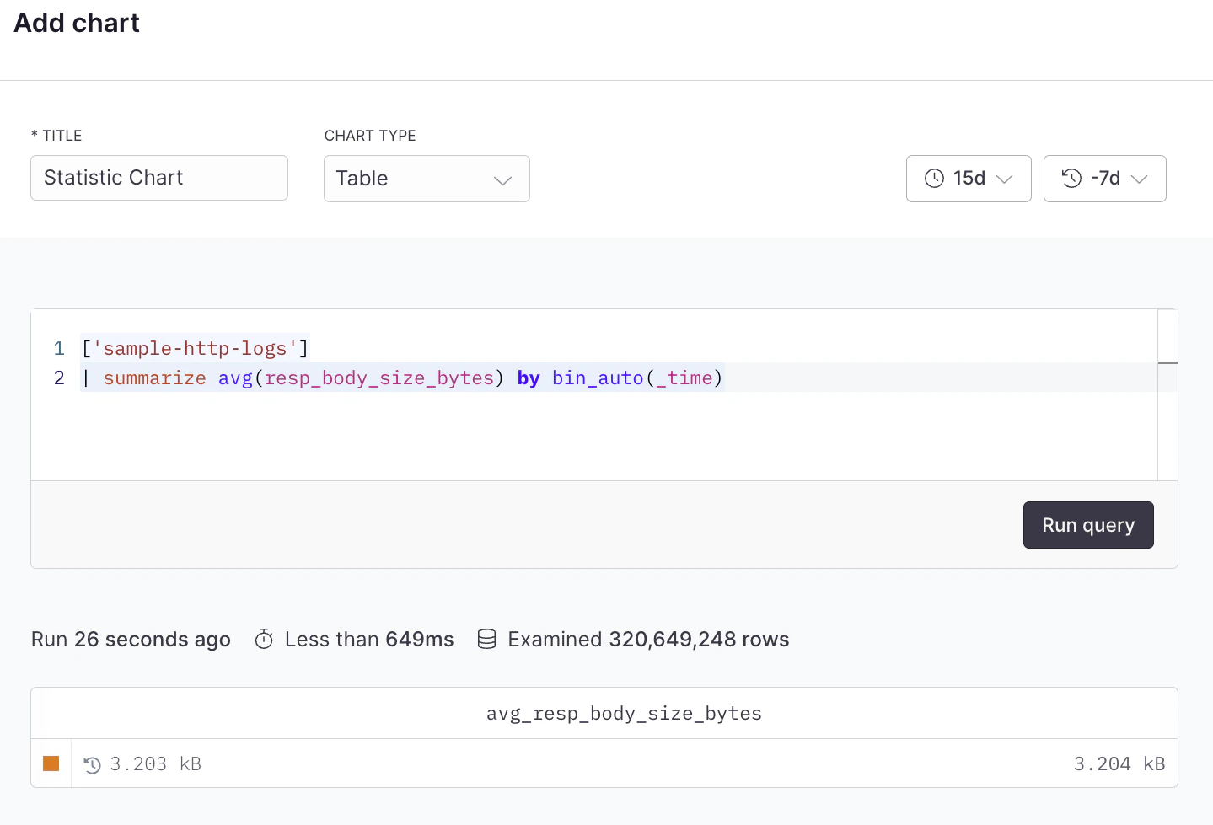
Task: Click the chevron inside the 15d button
Action: (1005, 179)
